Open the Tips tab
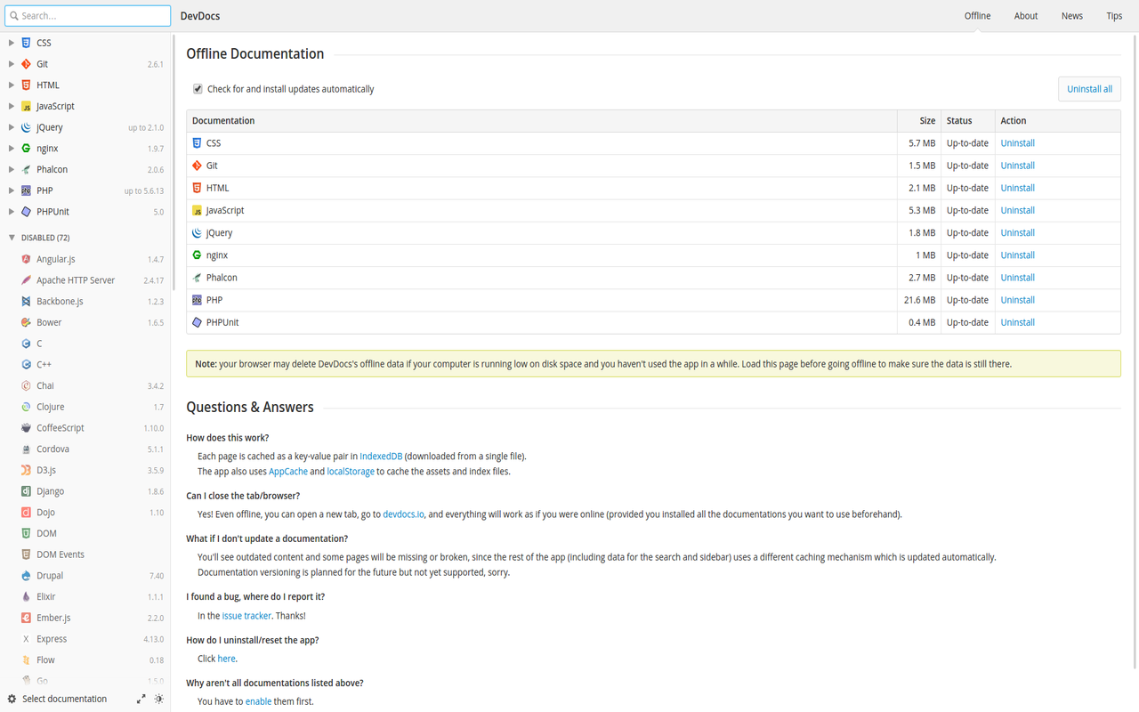Screen dimensions: 1139x712 [x=1114, y=16]
